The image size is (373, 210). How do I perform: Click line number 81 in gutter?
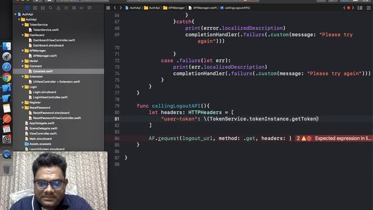coord(117,119)
